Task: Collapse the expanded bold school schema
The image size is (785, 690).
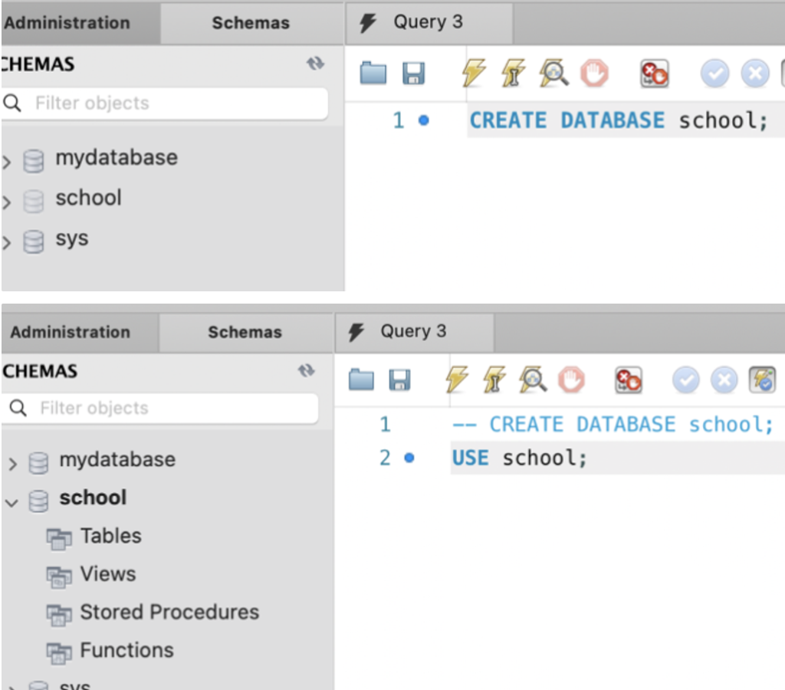Action: point(12,502)
